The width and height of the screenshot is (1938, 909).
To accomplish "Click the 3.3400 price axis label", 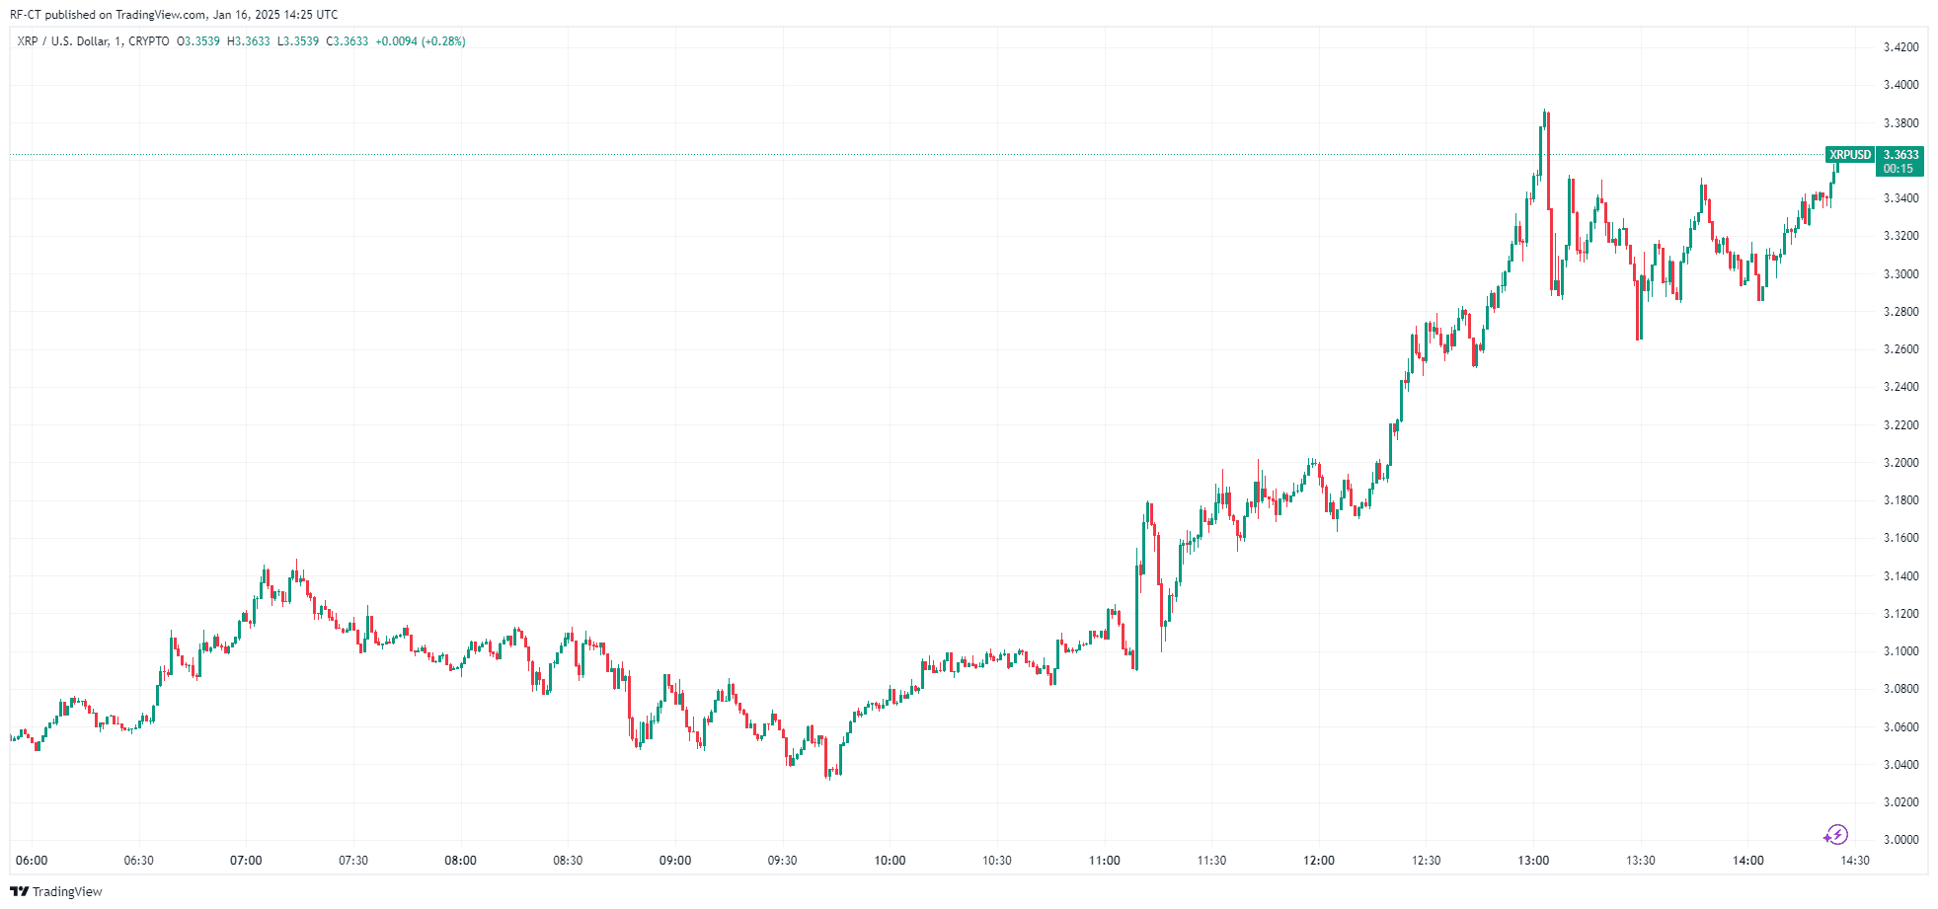I will tap(1900, 198).
